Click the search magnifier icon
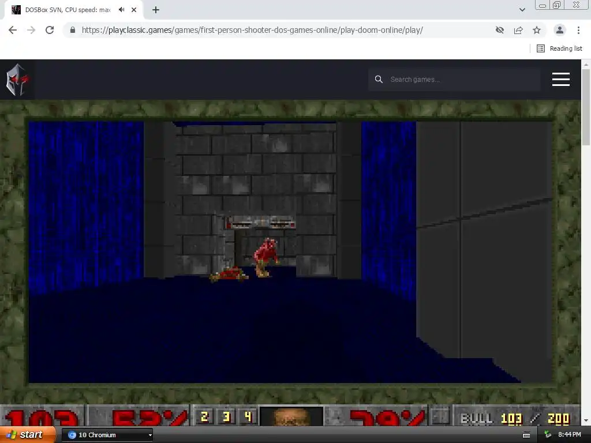 (x=379, y=80)
